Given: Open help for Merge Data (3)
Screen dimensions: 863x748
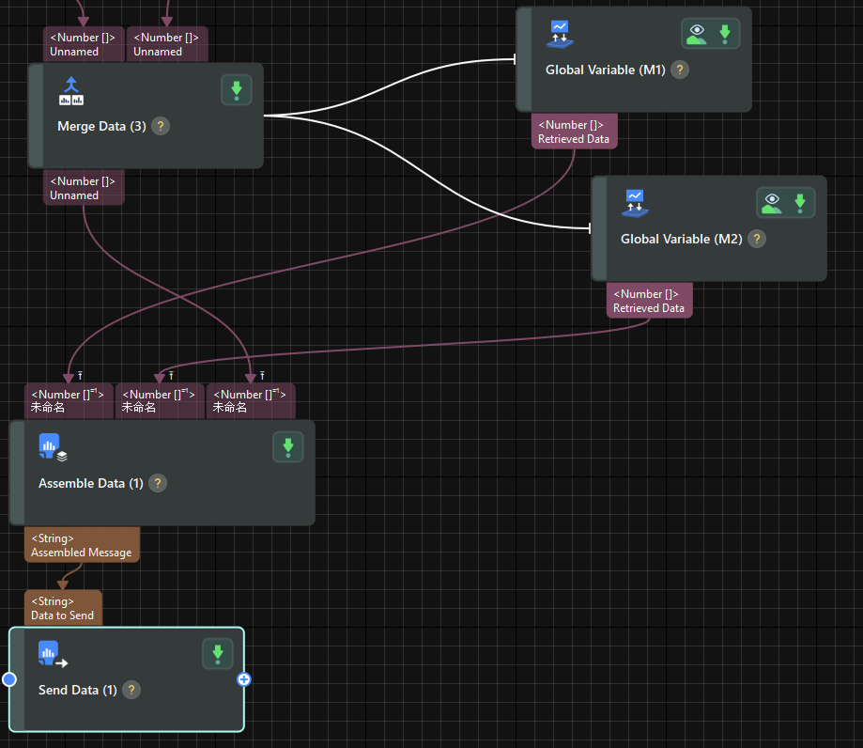Looking at the screenshot, I should tap(161, 126).
